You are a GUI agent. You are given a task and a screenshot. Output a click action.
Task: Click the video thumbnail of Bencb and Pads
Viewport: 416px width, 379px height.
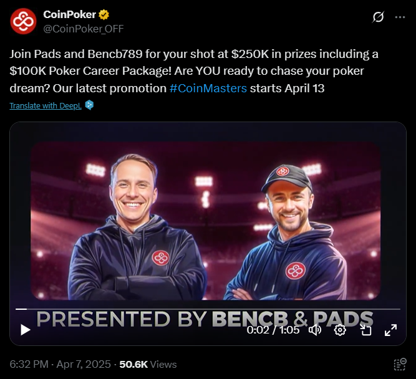click(206, 221)
